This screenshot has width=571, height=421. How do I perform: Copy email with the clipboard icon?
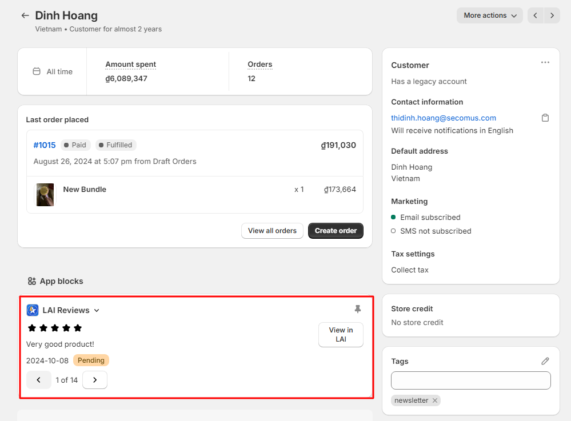[x=545, y=118]
